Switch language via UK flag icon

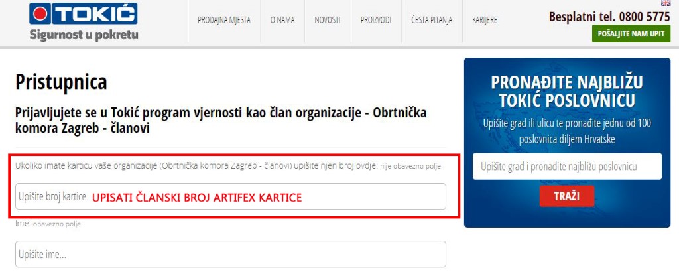[666, 3]
